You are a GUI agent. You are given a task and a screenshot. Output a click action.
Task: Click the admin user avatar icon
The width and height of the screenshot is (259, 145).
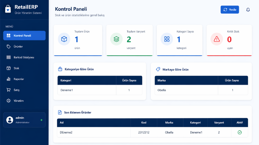(9, 120)
